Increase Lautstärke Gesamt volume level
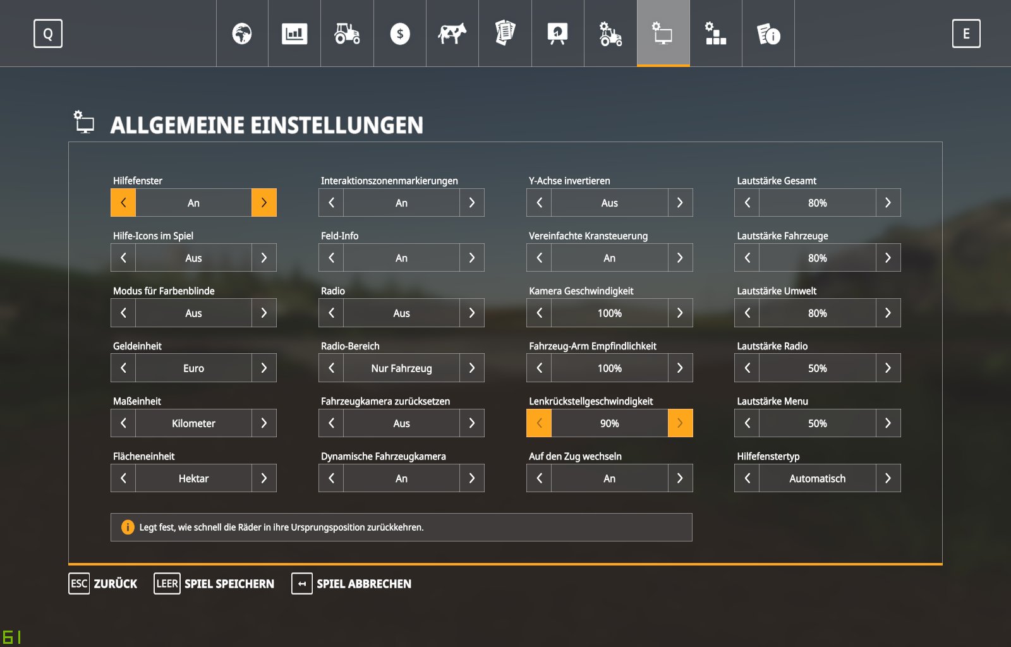 tap(888, 203)
